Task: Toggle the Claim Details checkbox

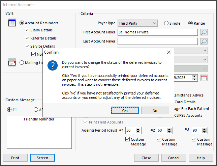Action: click(x=27, y=30)
